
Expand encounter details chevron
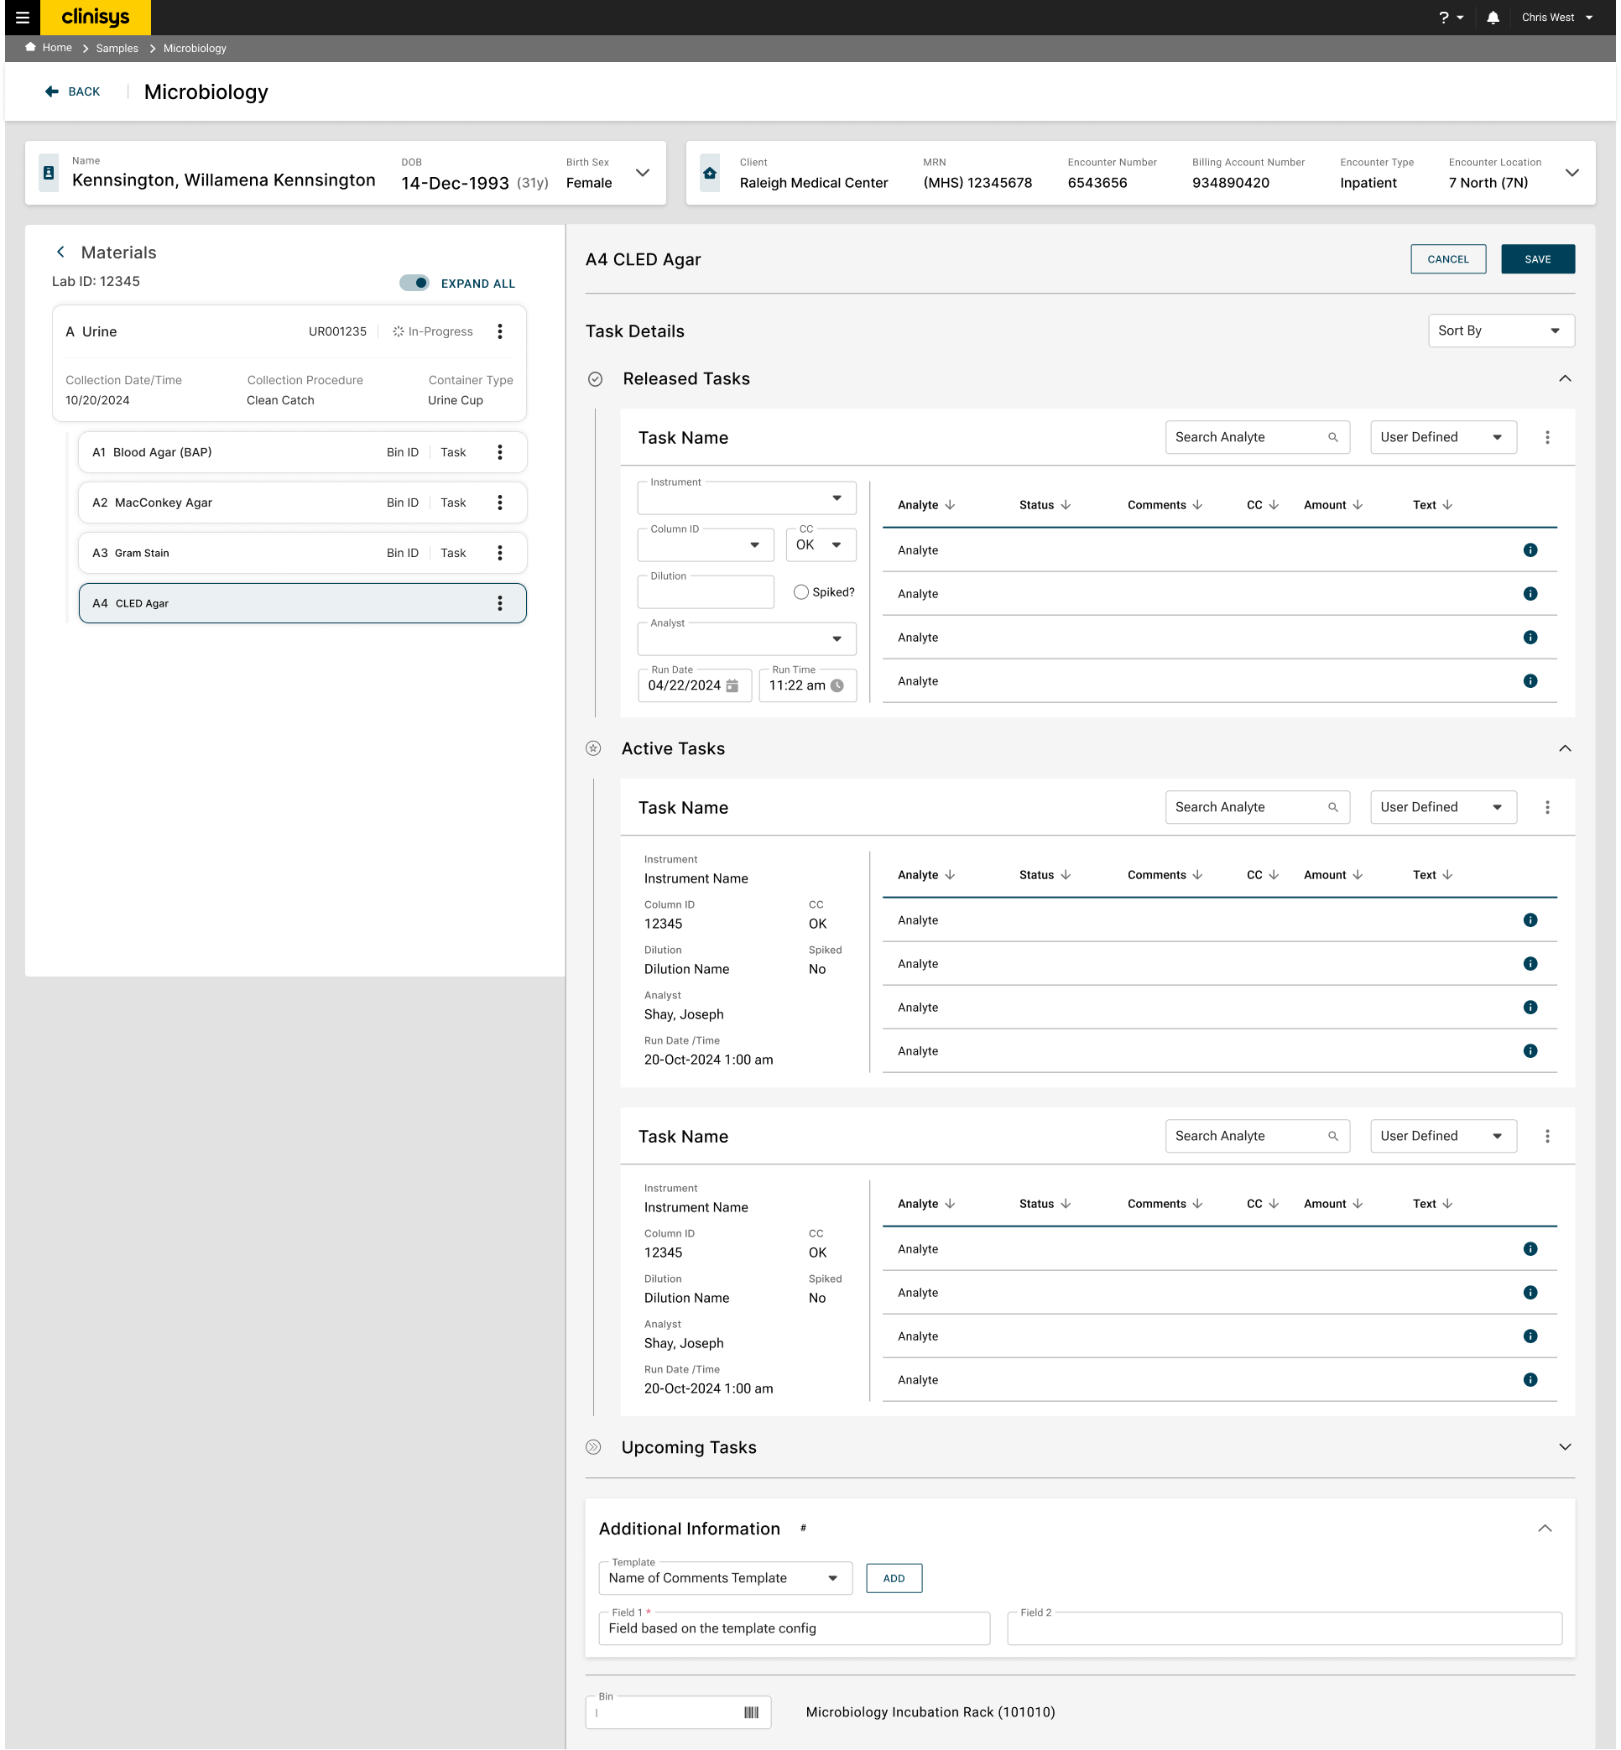[x=1572, y=173]
